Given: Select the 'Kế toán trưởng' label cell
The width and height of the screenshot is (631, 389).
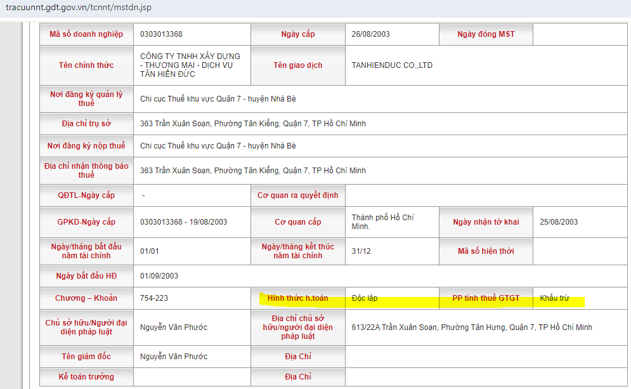Looking at the screenshot, I should pos(86,377).
